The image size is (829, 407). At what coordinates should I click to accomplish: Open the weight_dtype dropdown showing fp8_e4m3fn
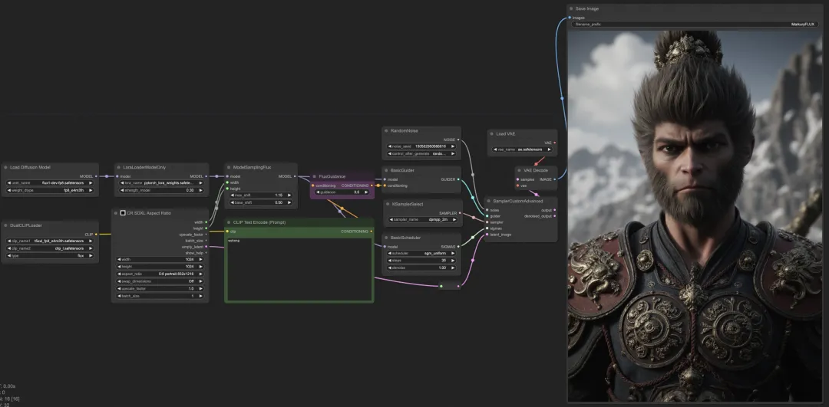coord(50,190)
